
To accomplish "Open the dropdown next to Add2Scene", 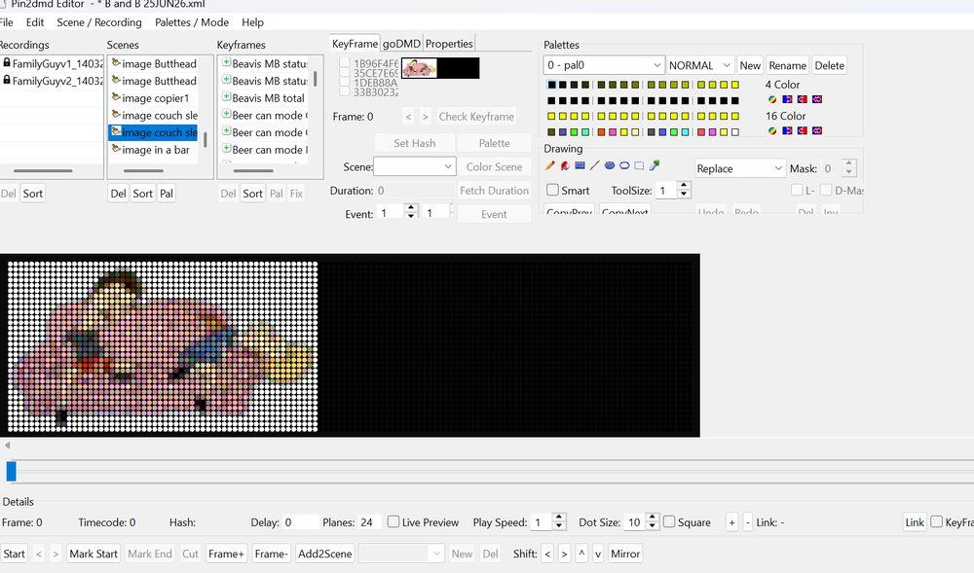I will (401, 554).
